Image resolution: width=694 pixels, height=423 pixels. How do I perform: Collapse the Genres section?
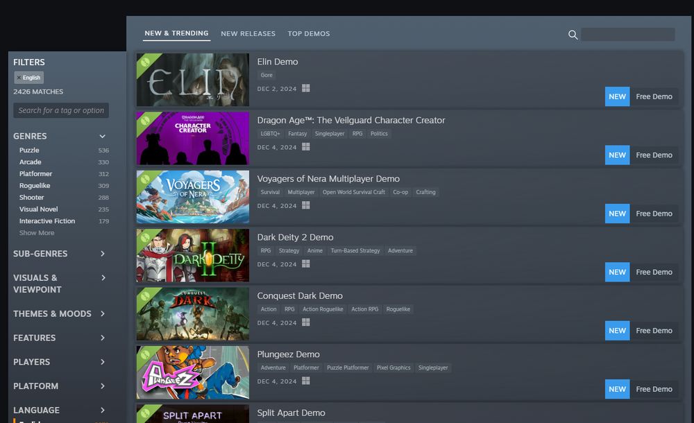[102, 137]
